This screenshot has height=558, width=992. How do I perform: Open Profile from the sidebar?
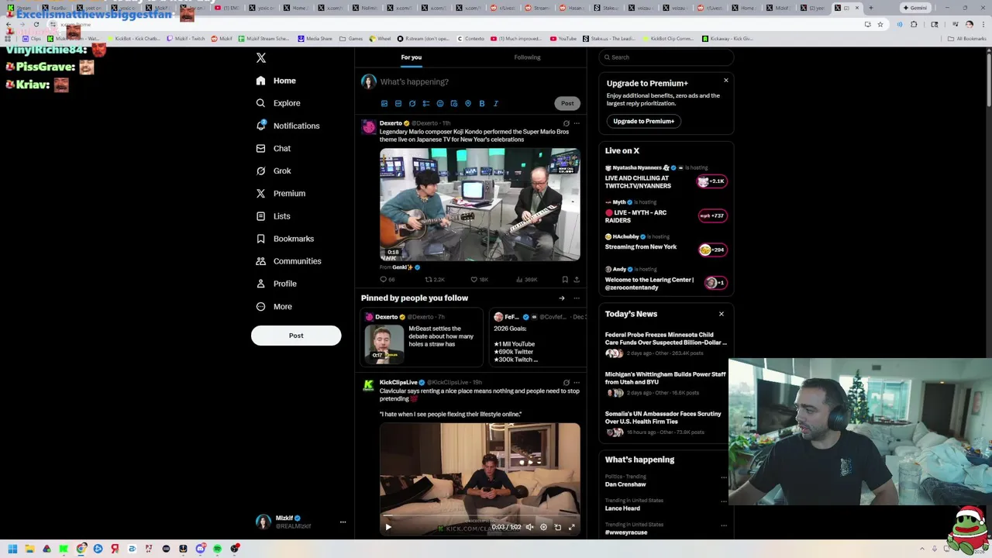(x=276, y=284)
